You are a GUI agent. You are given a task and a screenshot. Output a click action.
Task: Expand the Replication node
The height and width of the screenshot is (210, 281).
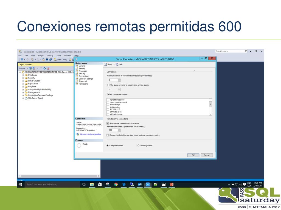(x=23, y=84)
